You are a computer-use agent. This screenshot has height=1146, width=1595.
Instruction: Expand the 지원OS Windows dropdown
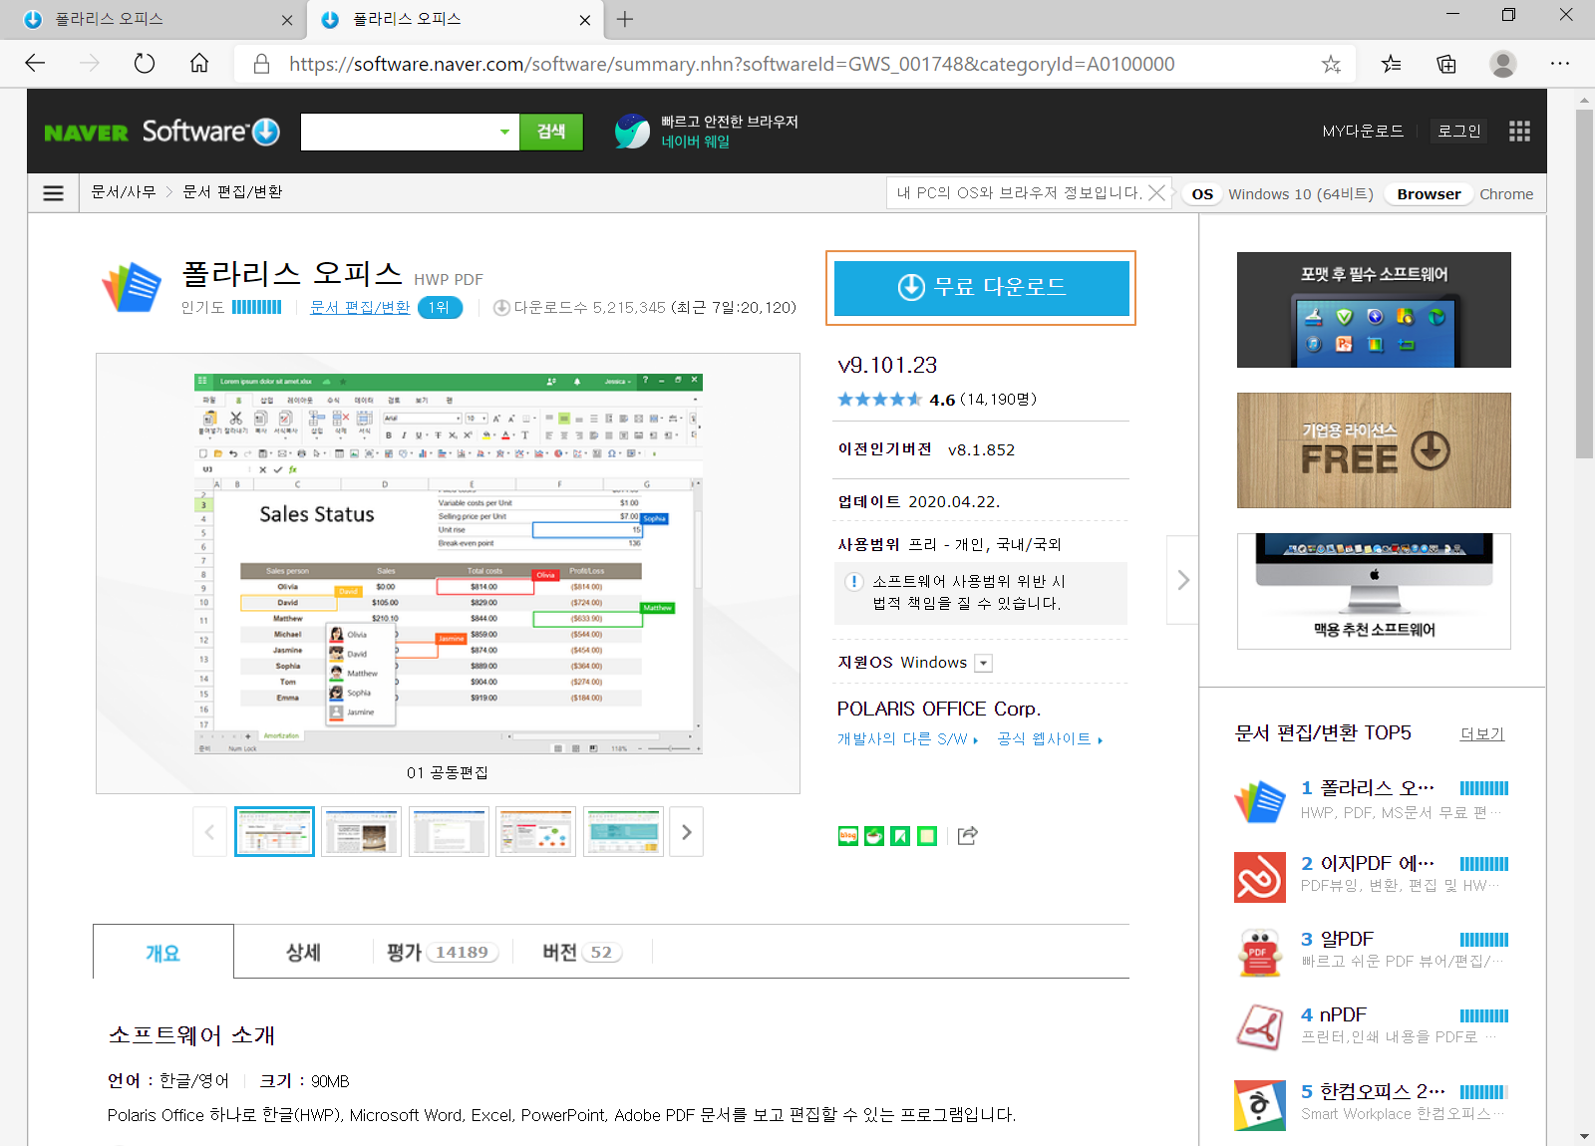pyautogui.click(x=983, y=663)
